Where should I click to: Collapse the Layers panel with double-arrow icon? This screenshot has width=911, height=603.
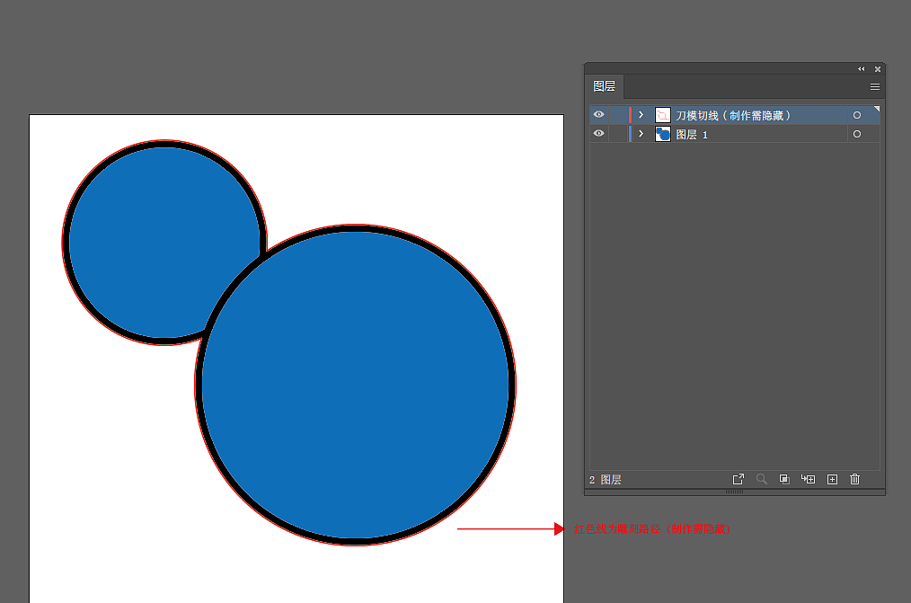coord(861,69)
